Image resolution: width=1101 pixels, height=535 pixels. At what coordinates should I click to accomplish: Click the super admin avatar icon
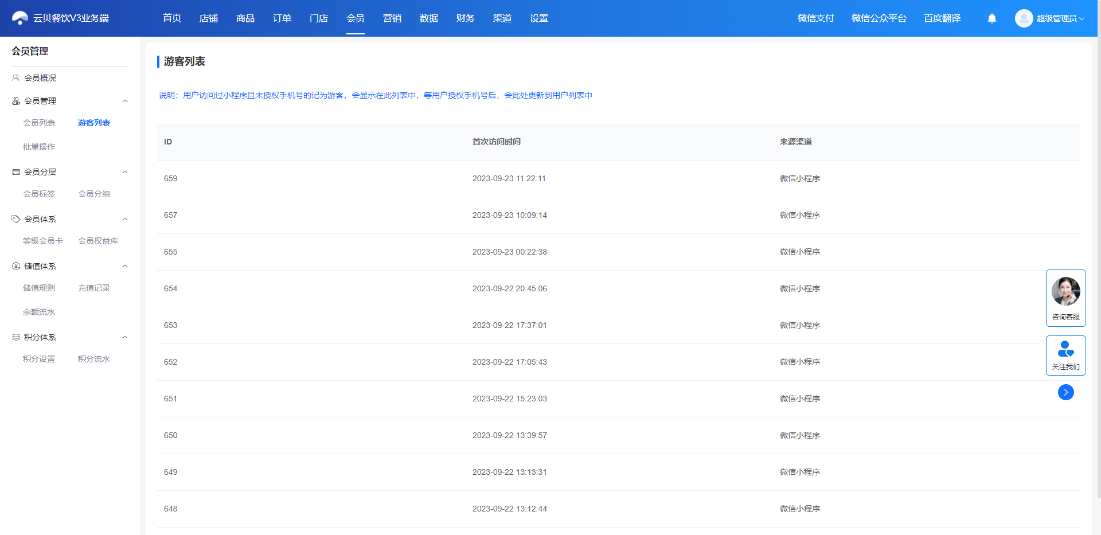1024,18
